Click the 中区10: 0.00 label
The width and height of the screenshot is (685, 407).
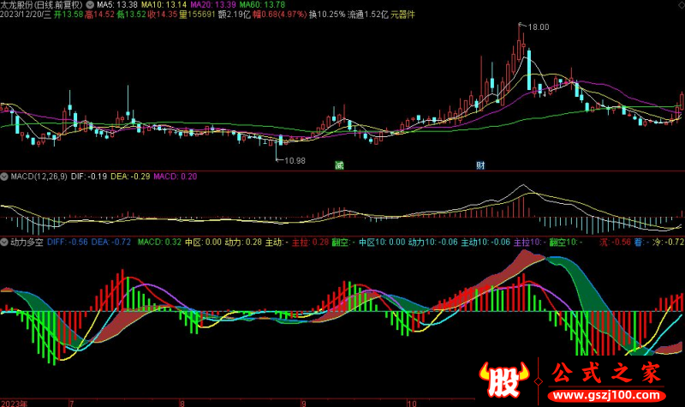[x=382, y=242]
